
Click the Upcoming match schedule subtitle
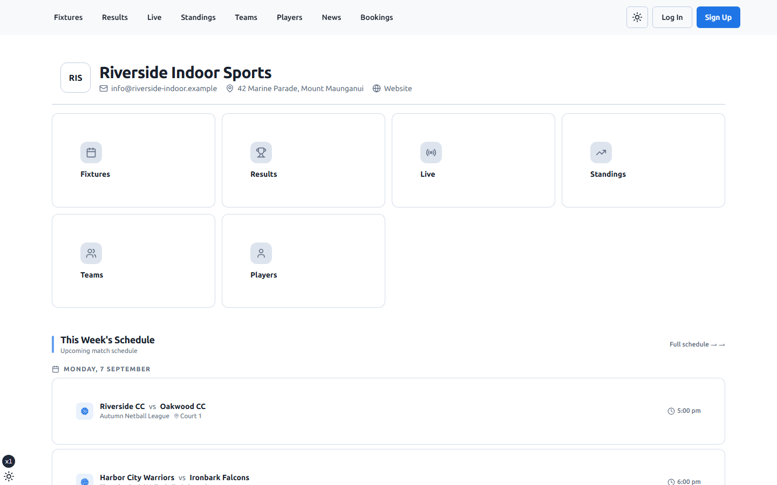pos(99,351)
